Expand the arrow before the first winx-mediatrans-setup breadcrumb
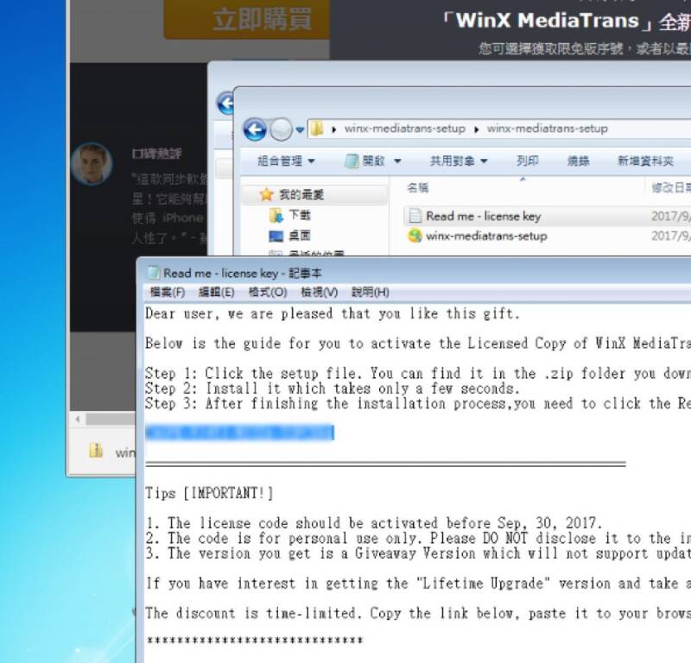691x663 pixels. (334, 129)
